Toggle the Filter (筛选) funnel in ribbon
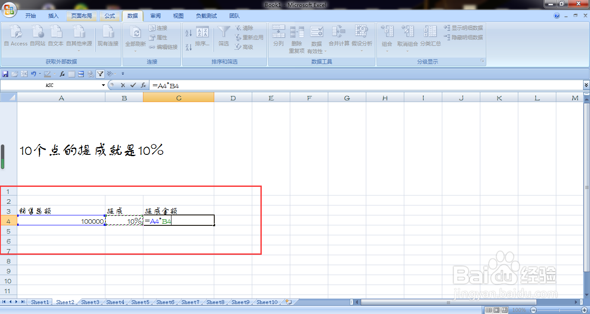590x314 pixels. (x=223, y=36)
